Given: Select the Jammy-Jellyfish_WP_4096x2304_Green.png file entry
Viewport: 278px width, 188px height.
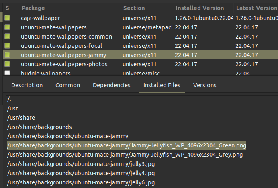Looking at the screenshot, I should click(127, 145).
